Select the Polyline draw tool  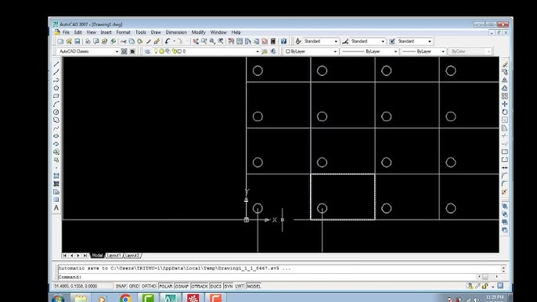pos(56,80)
